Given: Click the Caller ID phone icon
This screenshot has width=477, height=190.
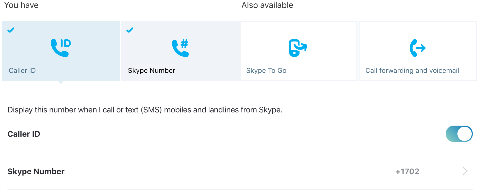Looking at the screenshot, I should [x=61, y=48].
